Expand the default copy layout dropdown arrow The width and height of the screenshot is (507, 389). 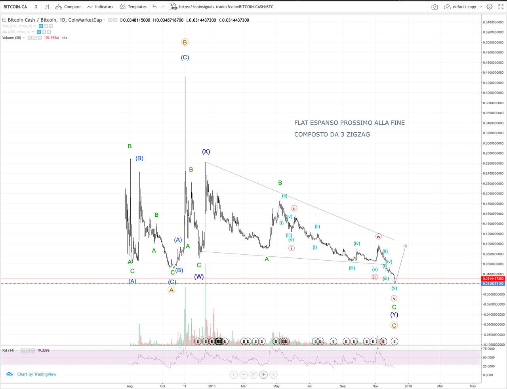481,7
